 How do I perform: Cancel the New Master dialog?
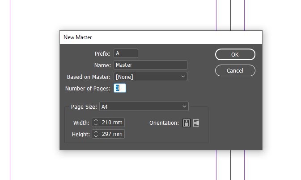[x=235, y=70]
